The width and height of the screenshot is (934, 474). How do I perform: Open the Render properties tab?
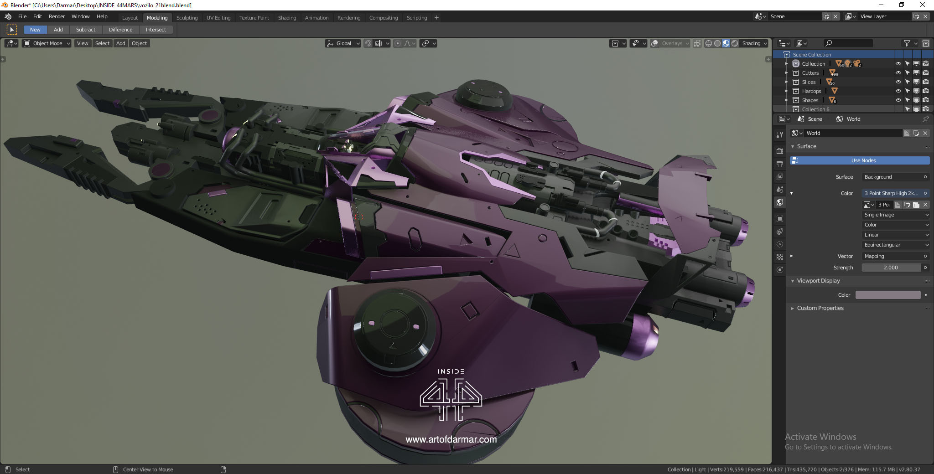780,151
